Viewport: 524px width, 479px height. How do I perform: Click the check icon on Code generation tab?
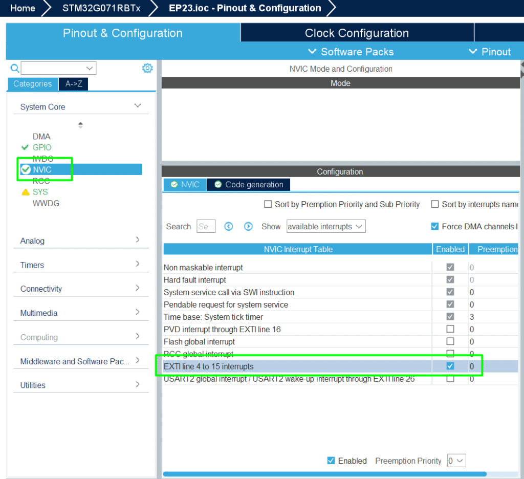click(219, 184)
